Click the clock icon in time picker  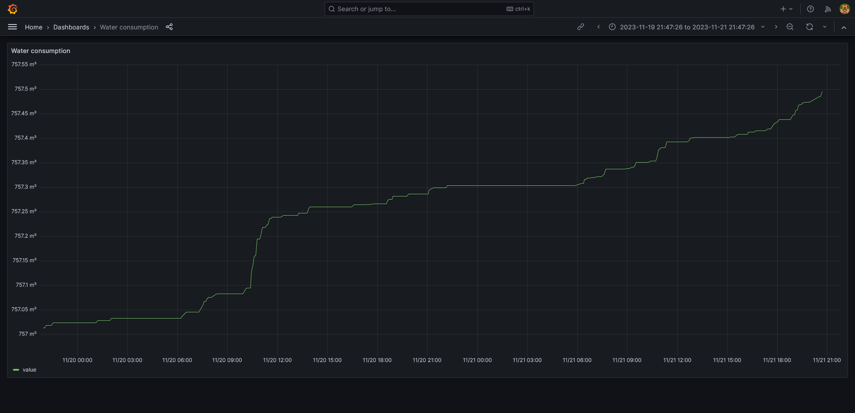612,27
